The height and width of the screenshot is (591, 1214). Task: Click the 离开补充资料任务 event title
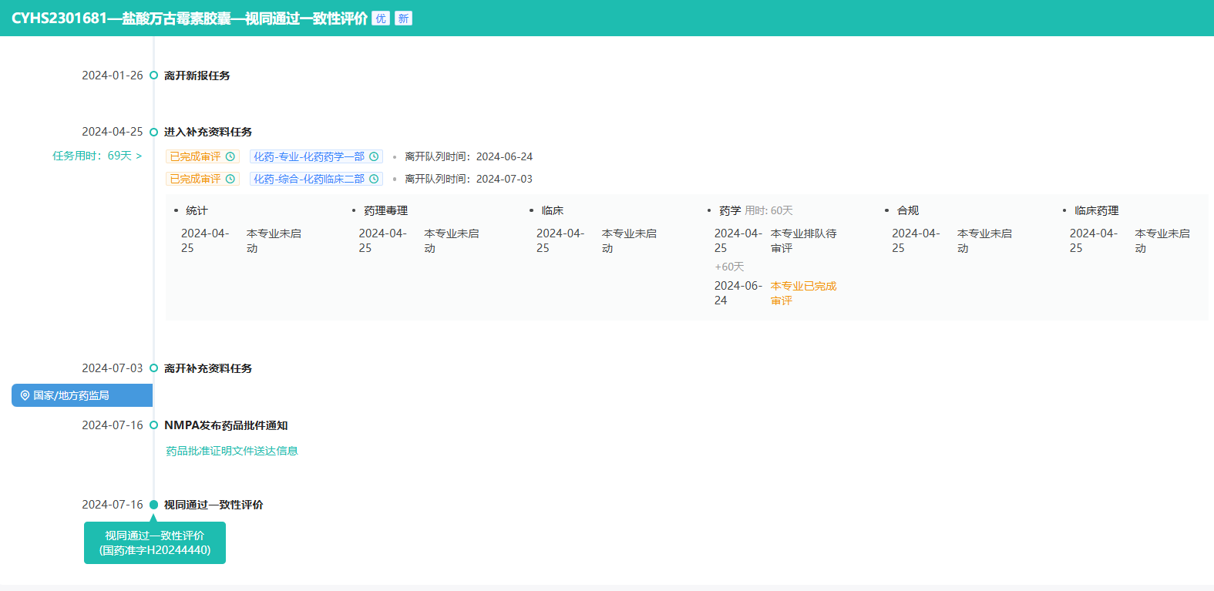pyautogui.click(x=208, y=368)
